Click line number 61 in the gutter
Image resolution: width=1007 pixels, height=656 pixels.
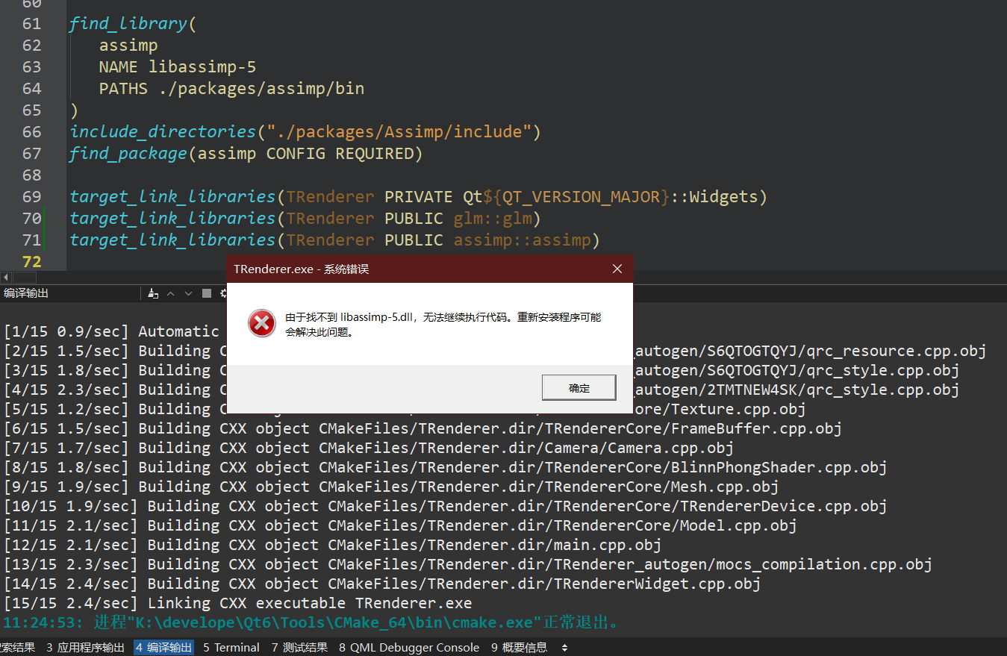[x=31, y=24]
